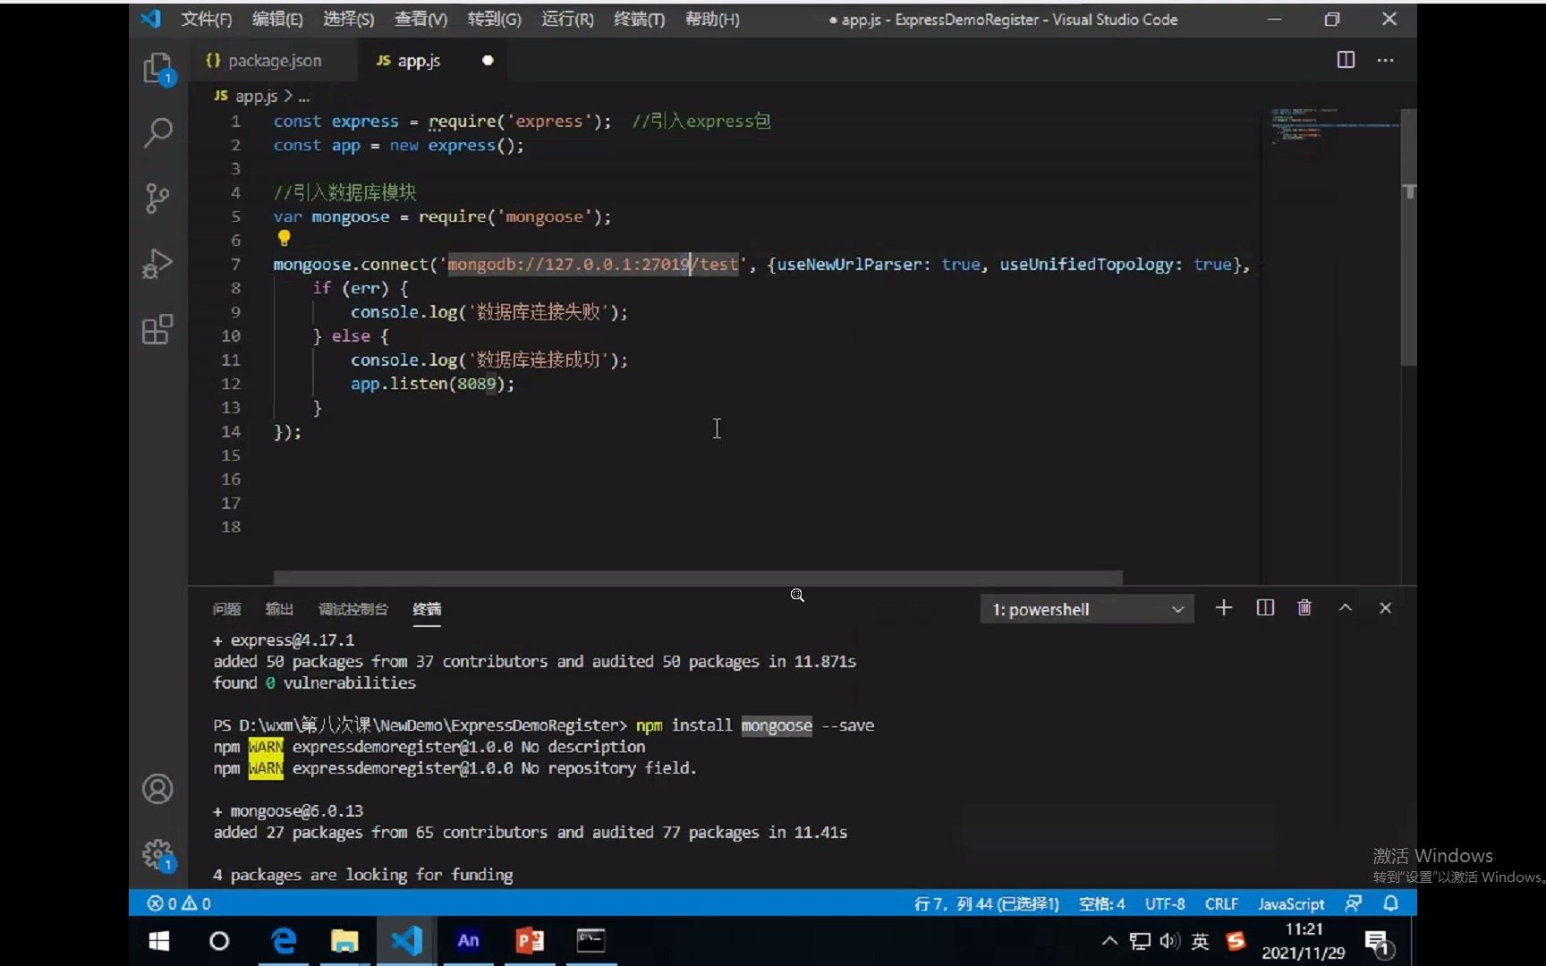
Task: Open 转到(G) menu
Action: pos(494,19)
